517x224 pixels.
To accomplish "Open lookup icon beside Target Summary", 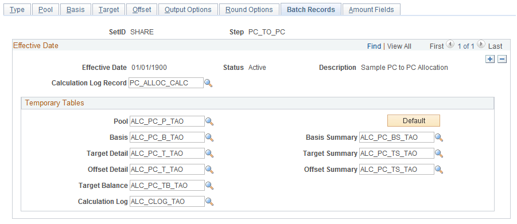I will click(x=439, y=154).
